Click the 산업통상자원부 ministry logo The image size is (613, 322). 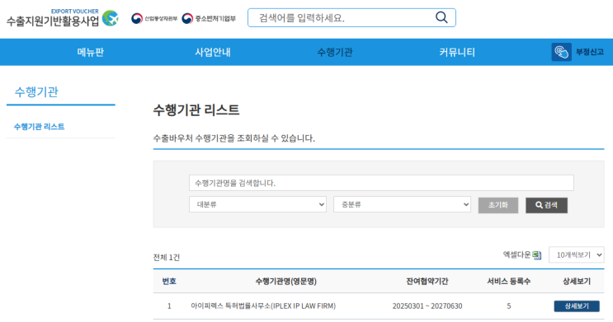[154, 18]
